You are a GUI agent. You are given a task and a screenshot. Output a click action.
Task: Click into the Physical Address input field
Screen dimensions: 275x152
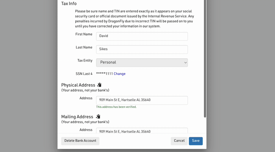click(142, 100)
